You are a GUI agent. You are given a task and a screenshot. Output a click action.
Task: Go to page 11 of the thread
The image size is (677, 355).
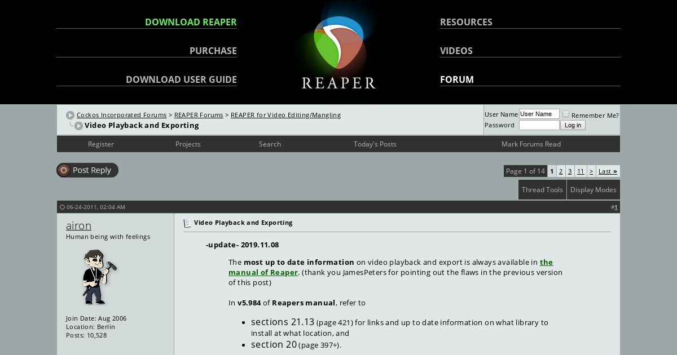tap(581, 171)
